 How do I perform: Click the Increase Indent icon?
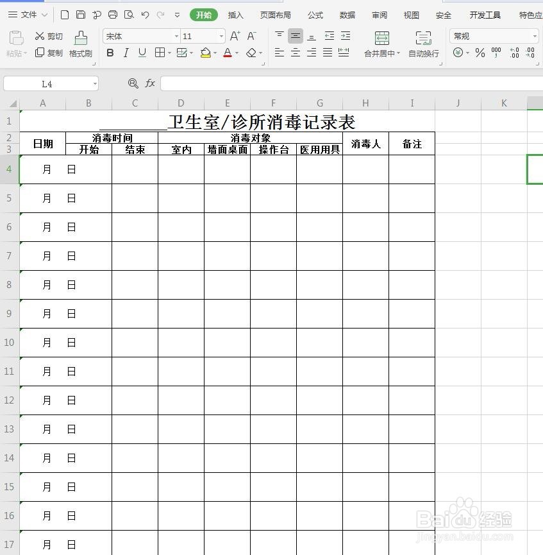coord(346,36)
